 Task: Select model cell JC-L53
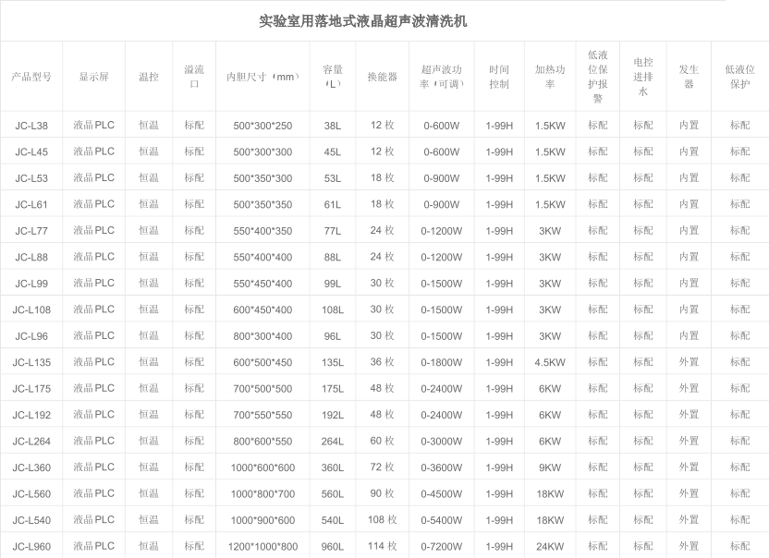tap(31, 178)
